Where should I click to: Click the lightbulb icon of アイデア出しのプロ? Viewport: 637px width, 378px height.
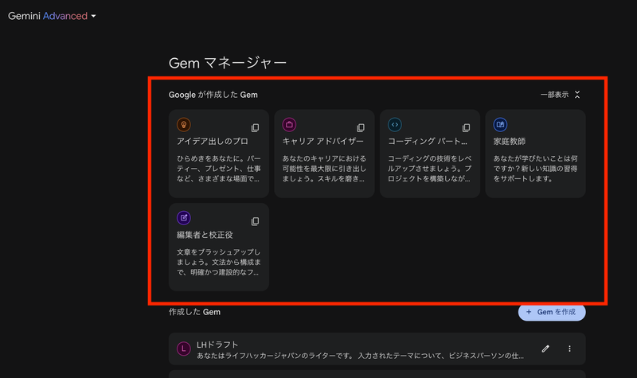pyautogui.click(x=184, y=125)
